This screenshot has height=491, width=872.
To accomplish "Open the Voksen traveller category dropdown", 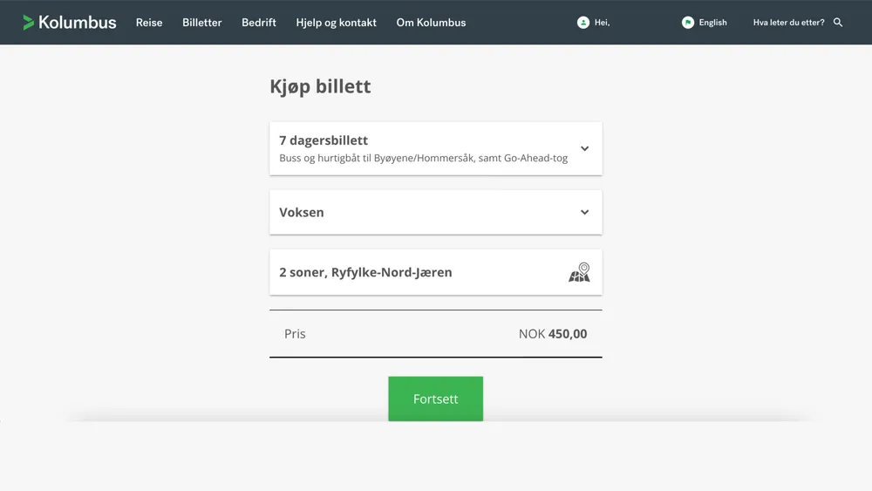I will (x=423, y=212).
